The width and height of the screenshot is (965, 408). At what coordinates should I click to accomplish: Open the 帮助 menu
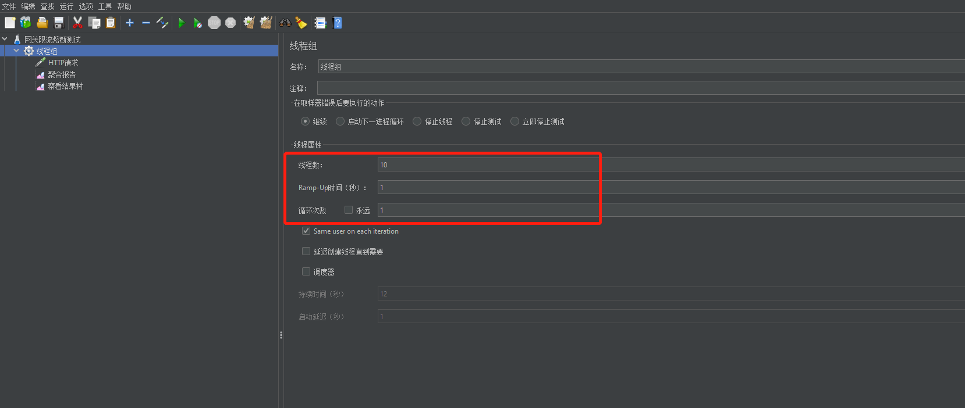[124, 6]
